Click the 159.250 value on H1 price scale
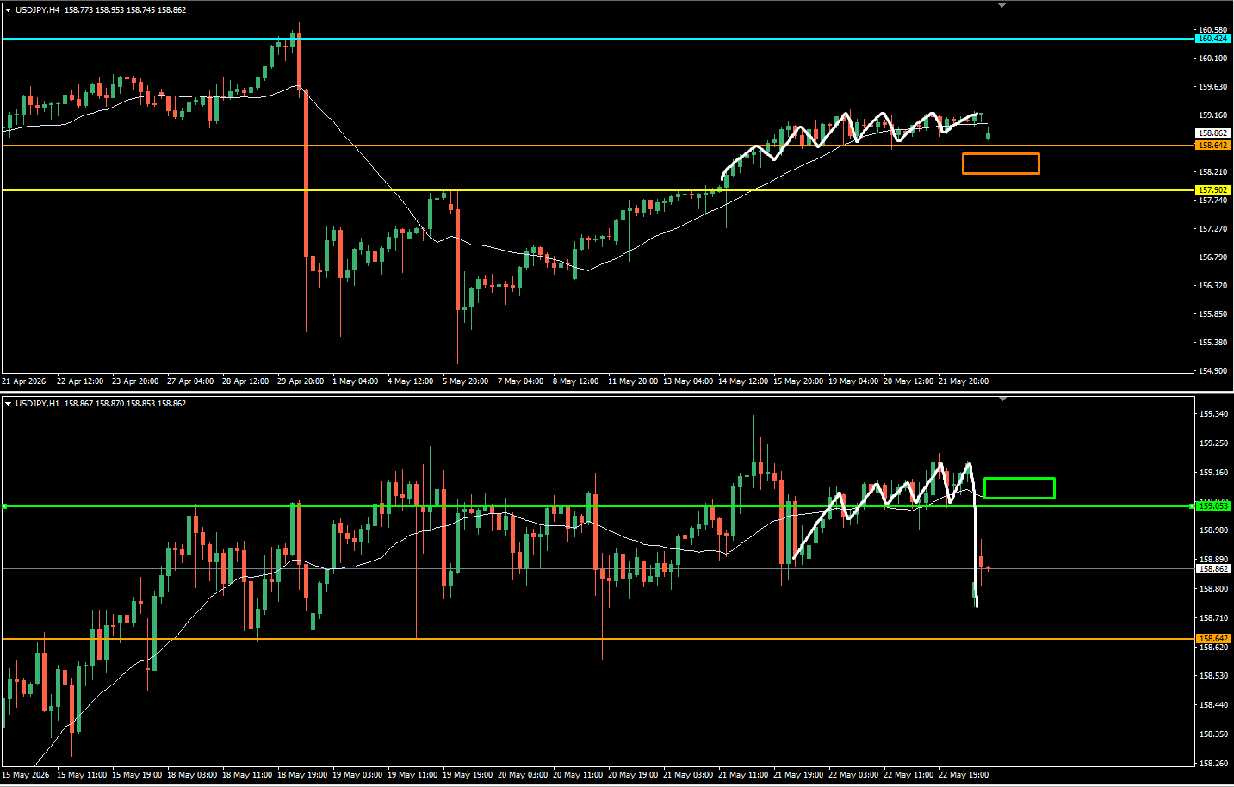This screenshot has height=787, width=1234. click(x=1212, y=443)
